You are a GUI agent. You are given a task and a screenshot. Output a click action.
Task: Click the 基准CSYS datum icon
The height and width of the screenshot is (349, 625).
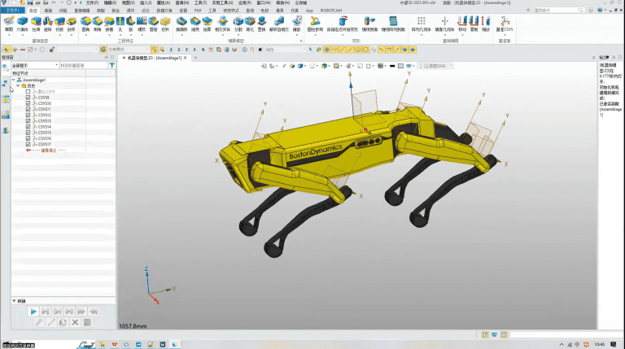click(x=505, y=22)
